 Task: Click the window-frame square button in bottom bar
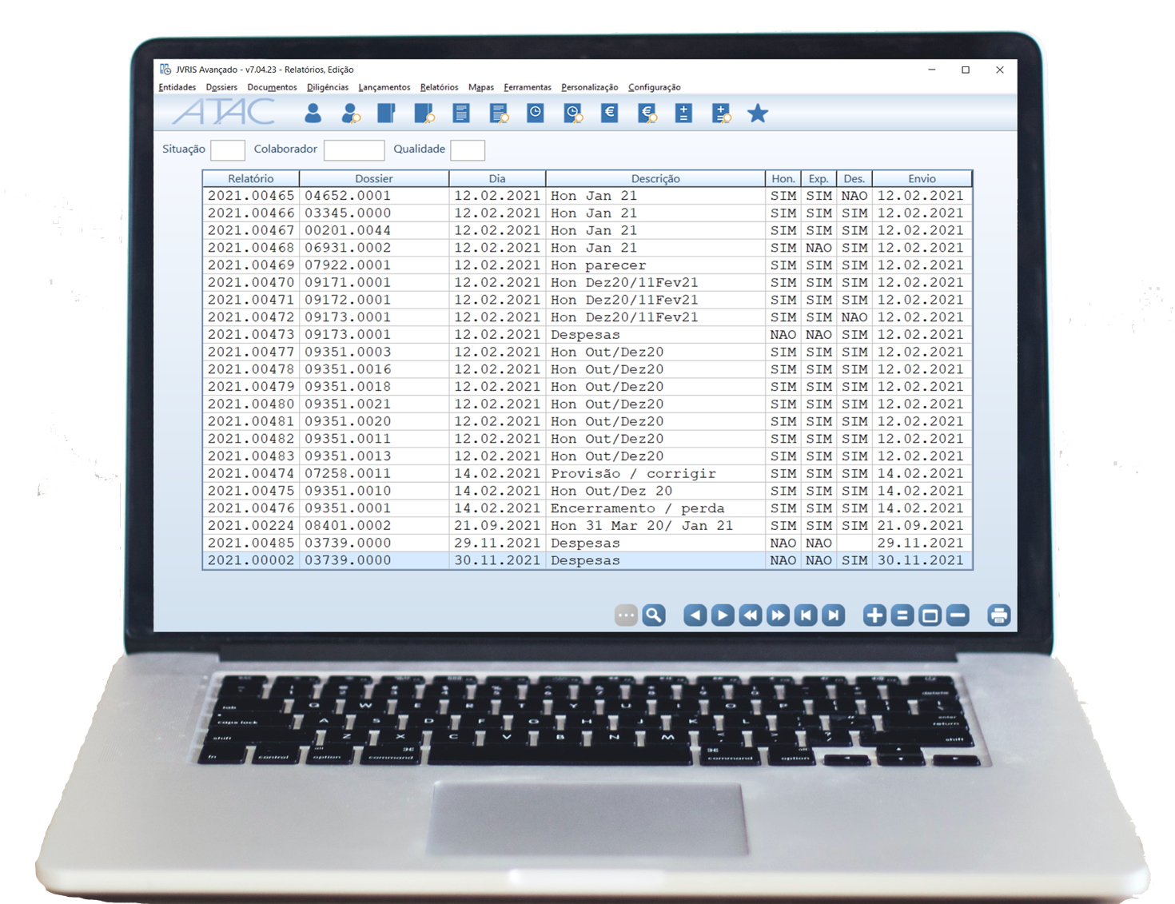tap(930, 615)
